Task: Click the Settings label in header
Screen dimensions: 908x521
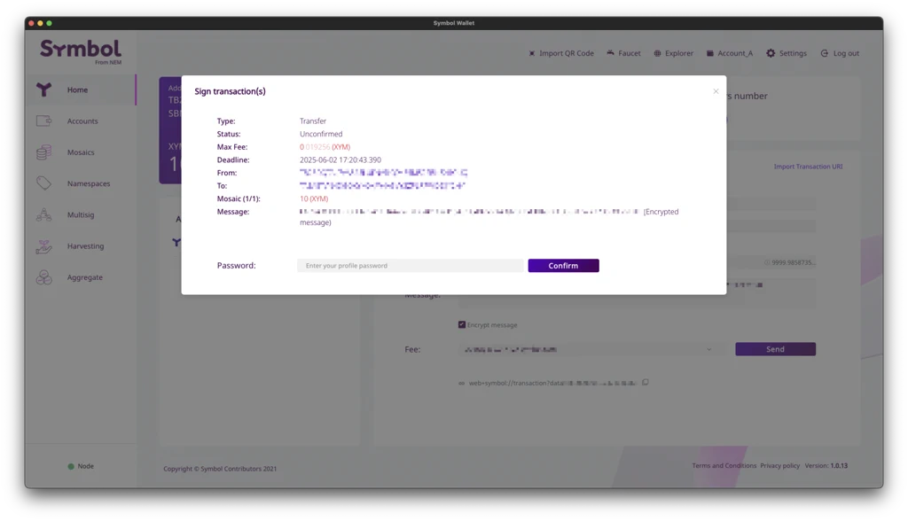Action: (x=793, y=53)
